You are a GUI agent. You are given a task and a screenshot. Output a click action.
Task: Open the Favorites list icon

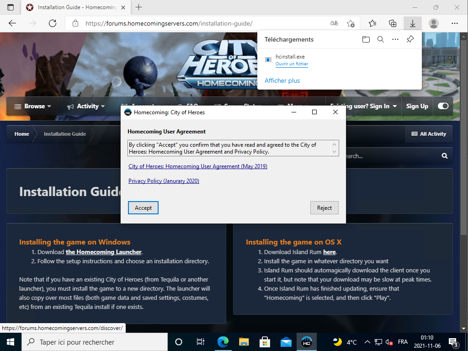tap(372, 23)
